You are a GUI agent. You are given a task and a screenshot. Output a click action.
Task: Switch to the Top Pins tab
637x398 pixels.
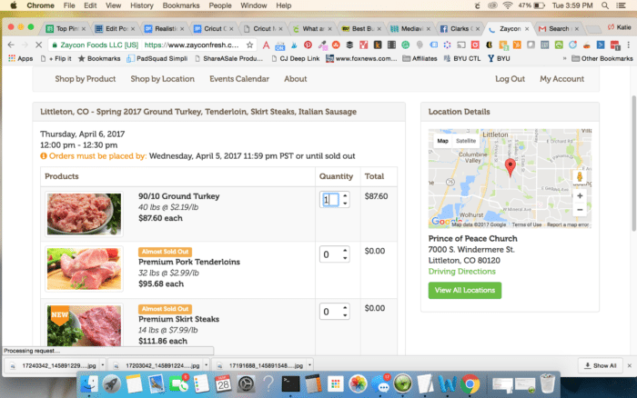click(x=66, y=28)
